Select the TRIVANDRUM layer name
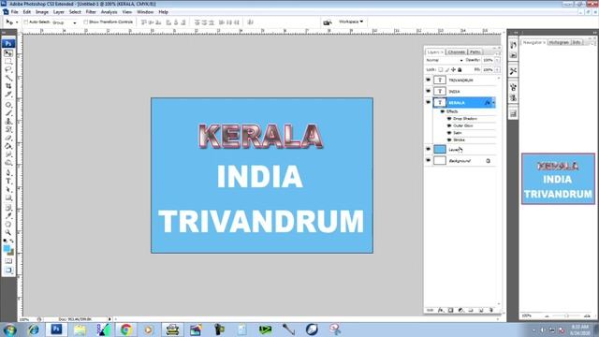The image size is (599, 337). click(x=460, y=81)
